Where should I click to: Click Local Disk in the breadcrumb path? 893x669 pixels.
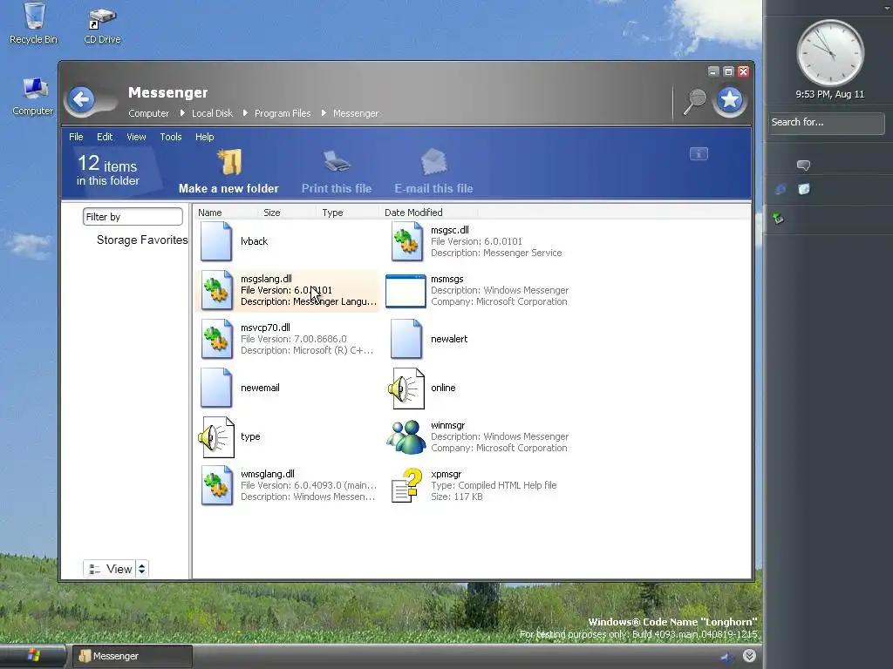pos(212,113)
